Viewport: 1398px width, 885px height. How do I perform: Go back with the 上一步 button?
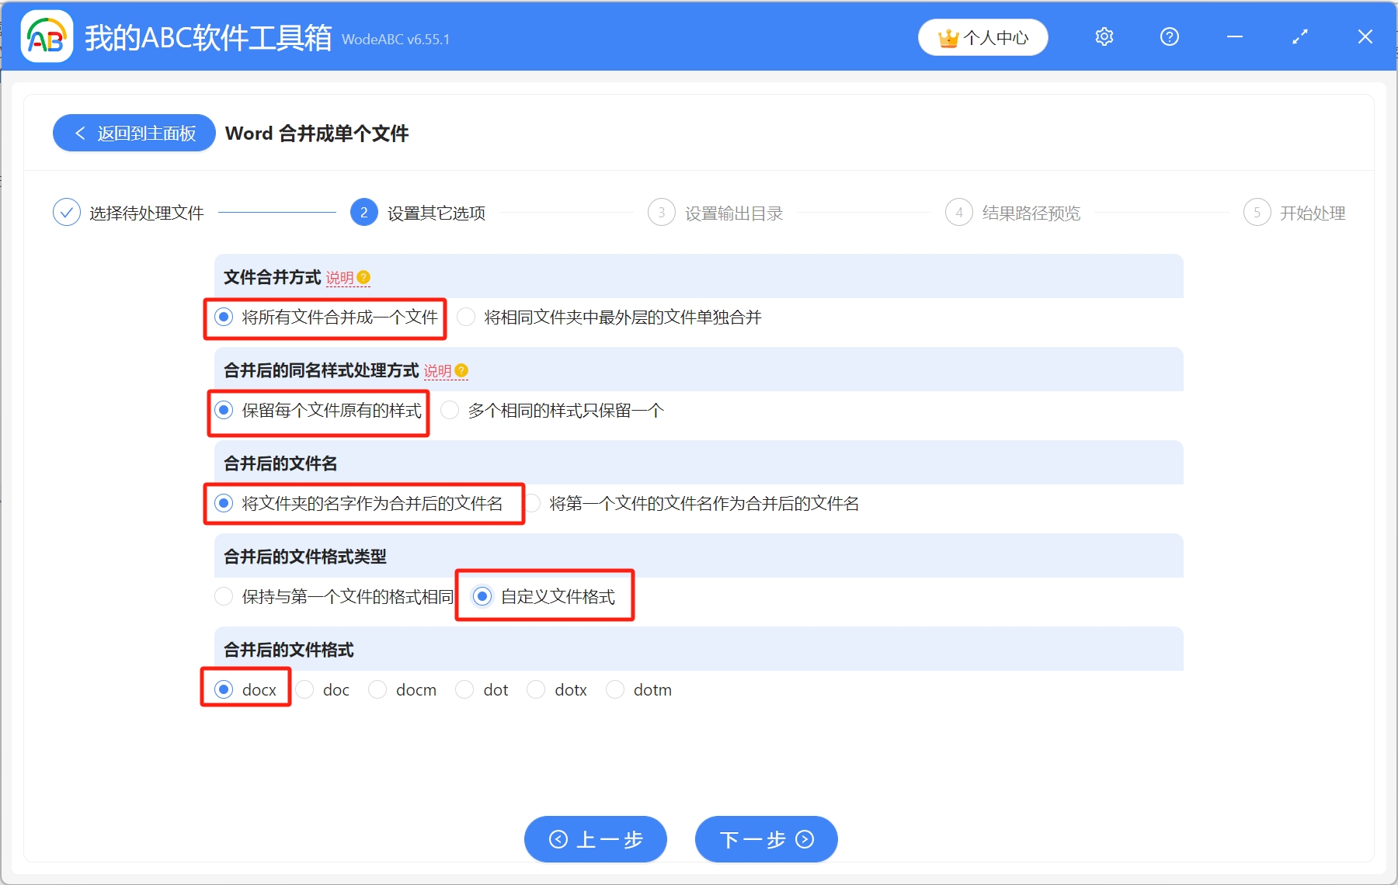coord(595,839)
